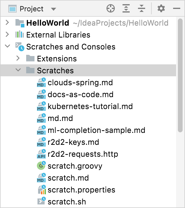Click the Scratches and Consoles clock icon
Viewport: 185px width, 208px height.
(x=20, y=47)
